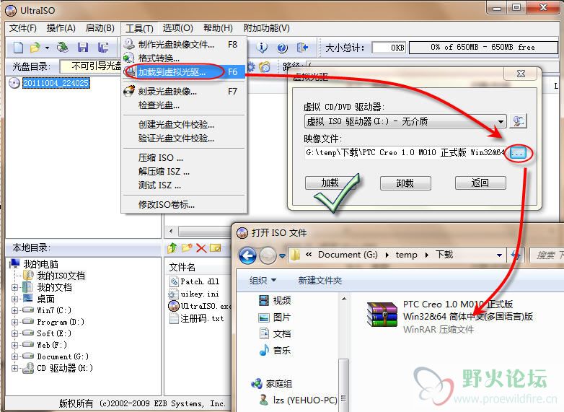564x412 pixels.
Task: Click Back arrow in 打开 ISO 文件 dialog
Action: (247, 255)
